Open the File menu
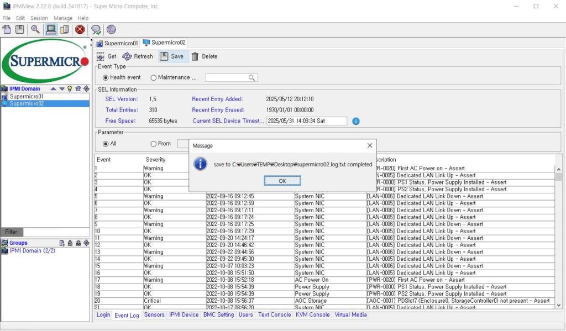 [7, 18]
